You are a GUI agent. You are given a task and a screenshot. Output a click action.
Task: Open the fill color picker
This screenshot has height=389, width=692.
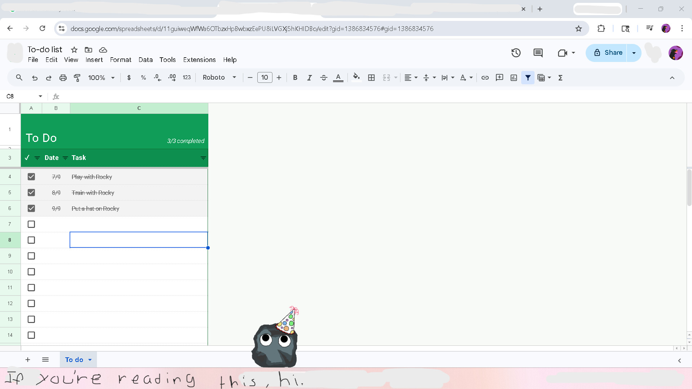356,77
